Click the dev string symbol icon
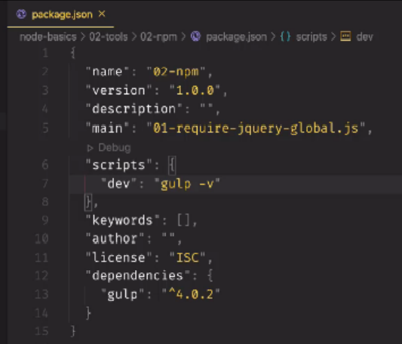 [345, 36]
